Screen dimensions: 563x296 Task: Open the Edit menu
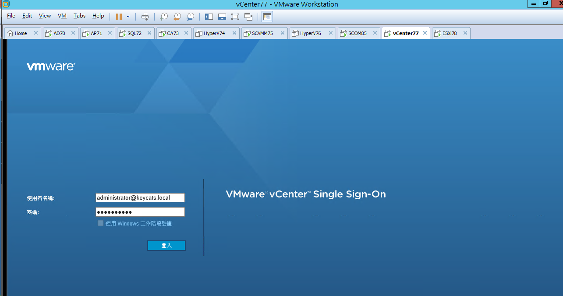click(27, 16)
